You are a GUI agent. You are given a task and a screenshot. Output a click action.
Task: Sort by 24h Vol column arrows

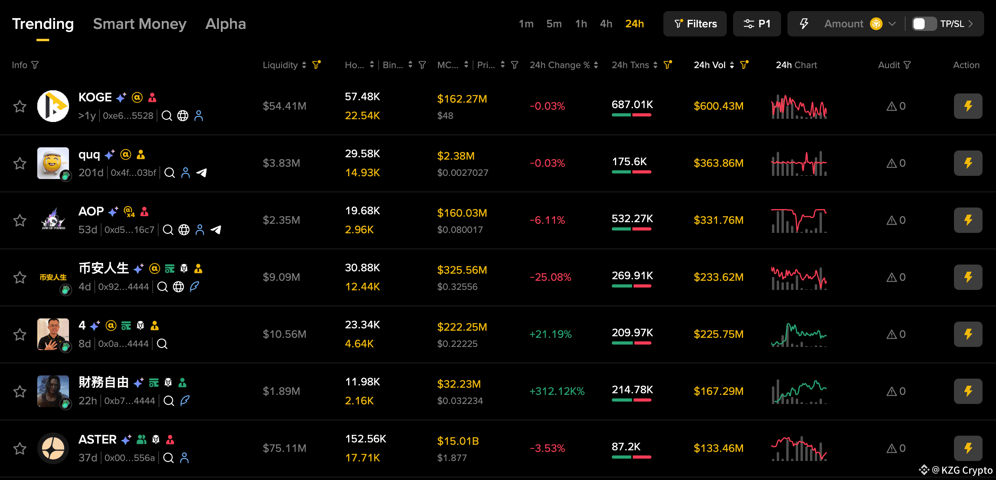click(x=732, y=65)
